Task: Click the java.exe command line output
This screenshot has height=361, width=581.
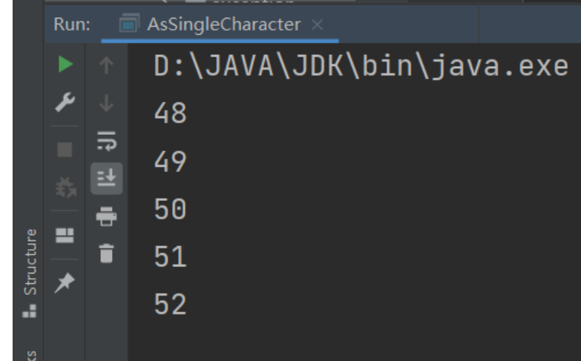Action: (361, 67)
